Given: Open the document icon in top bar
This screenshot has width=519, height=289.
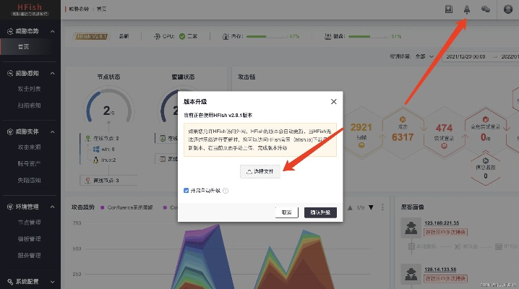Looking at the screenshot, I should 448,9.
